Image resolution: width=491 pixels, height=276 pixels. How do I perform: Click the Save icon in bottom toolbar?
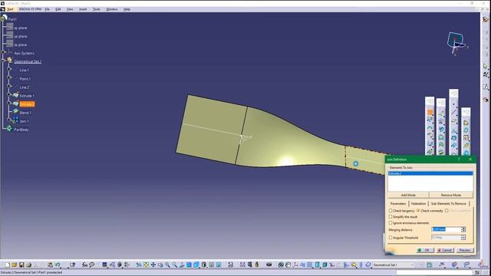click(21, 265)
